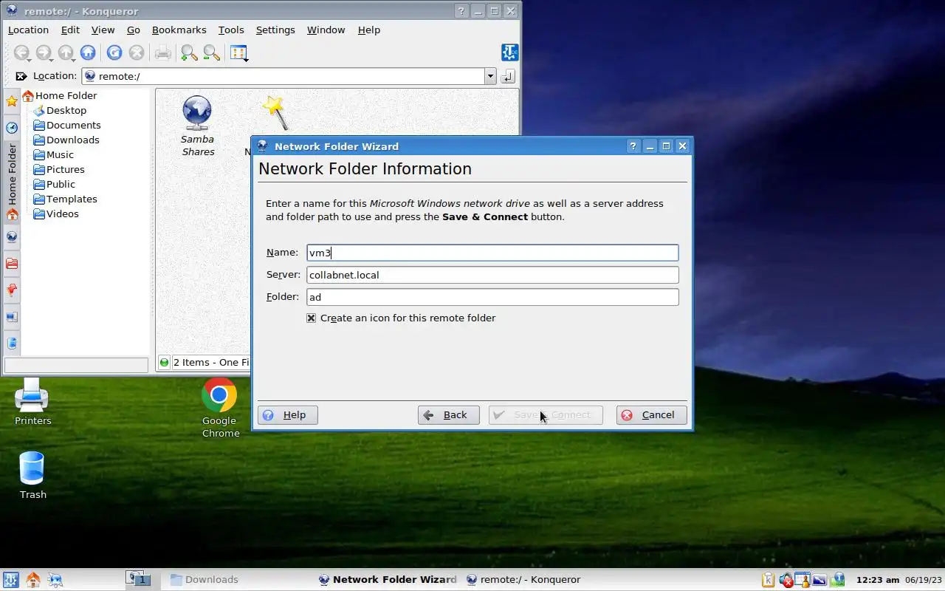Screen dimensions: 945x591
Task: Toggle 'Create an icon for this remote folder'
Action: coord(402,318)
